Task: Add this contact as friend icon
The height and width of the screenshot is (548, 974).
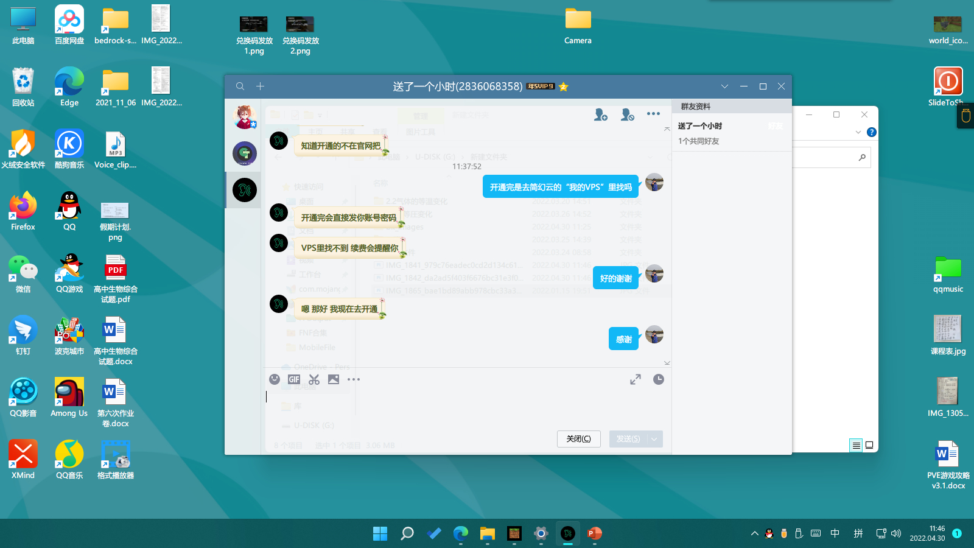Action: (601, 114)
